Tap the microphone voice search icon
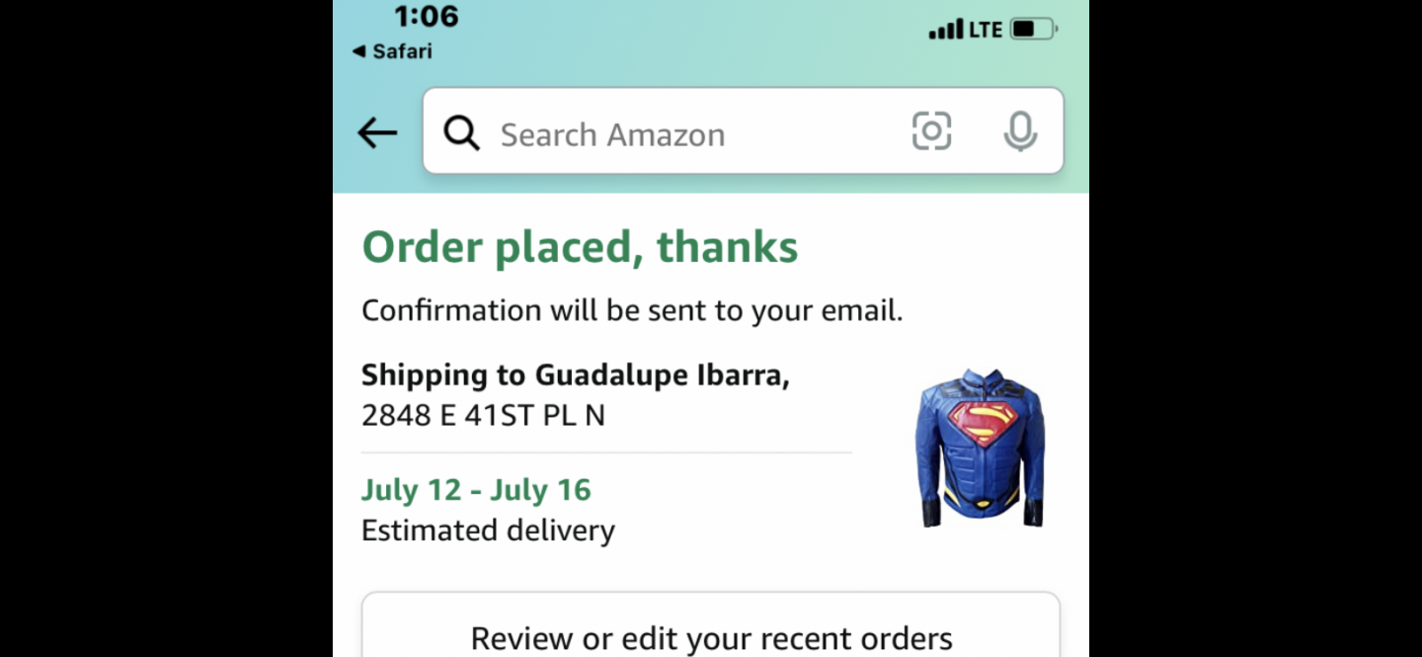This screenshot has width=1422, height=657. pos(1020,131)
